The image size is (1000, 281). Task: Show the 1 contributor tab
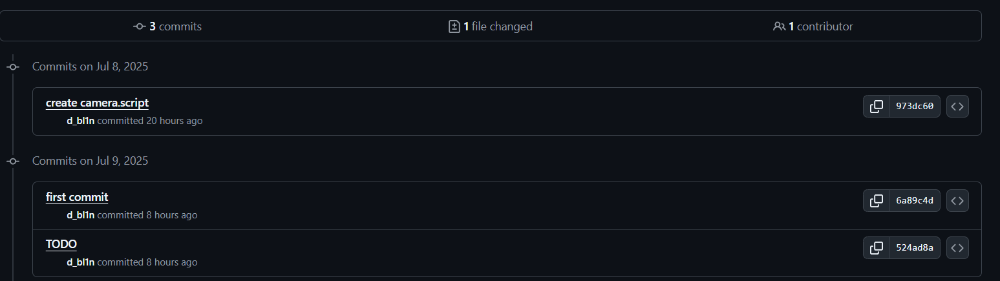(x=813, y=26)
